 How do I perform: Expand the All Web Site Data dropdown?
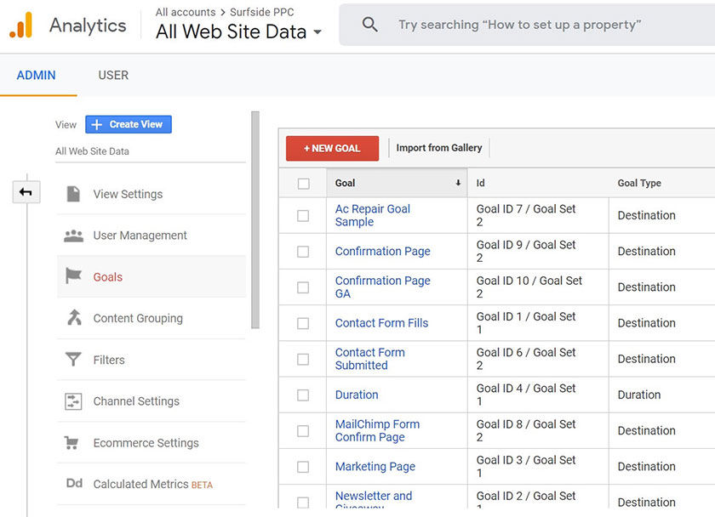317,33
